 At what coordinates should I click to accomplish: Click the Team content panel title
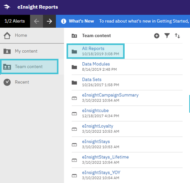(x=97, y=36)
